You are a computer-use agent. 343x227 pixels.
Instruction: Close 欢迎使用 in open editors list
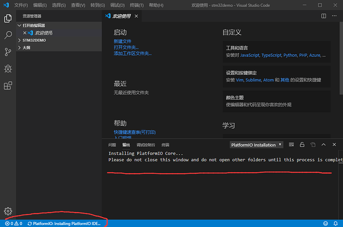(x=25, y=33)
